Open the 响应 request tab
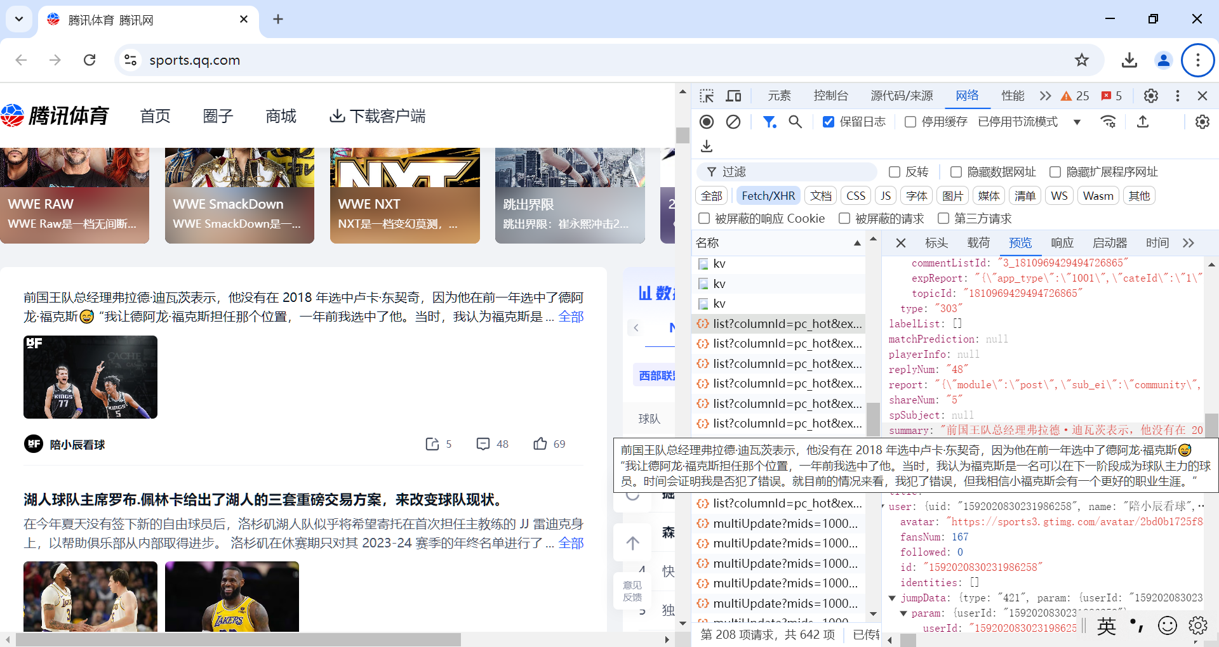Viewport: 1219px width, 647px height. 1062,243
